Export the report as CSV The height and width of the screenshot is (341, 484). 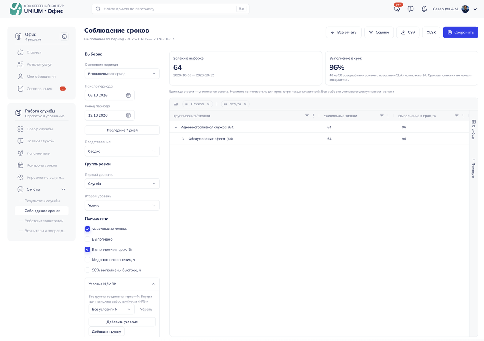(408, 32)
